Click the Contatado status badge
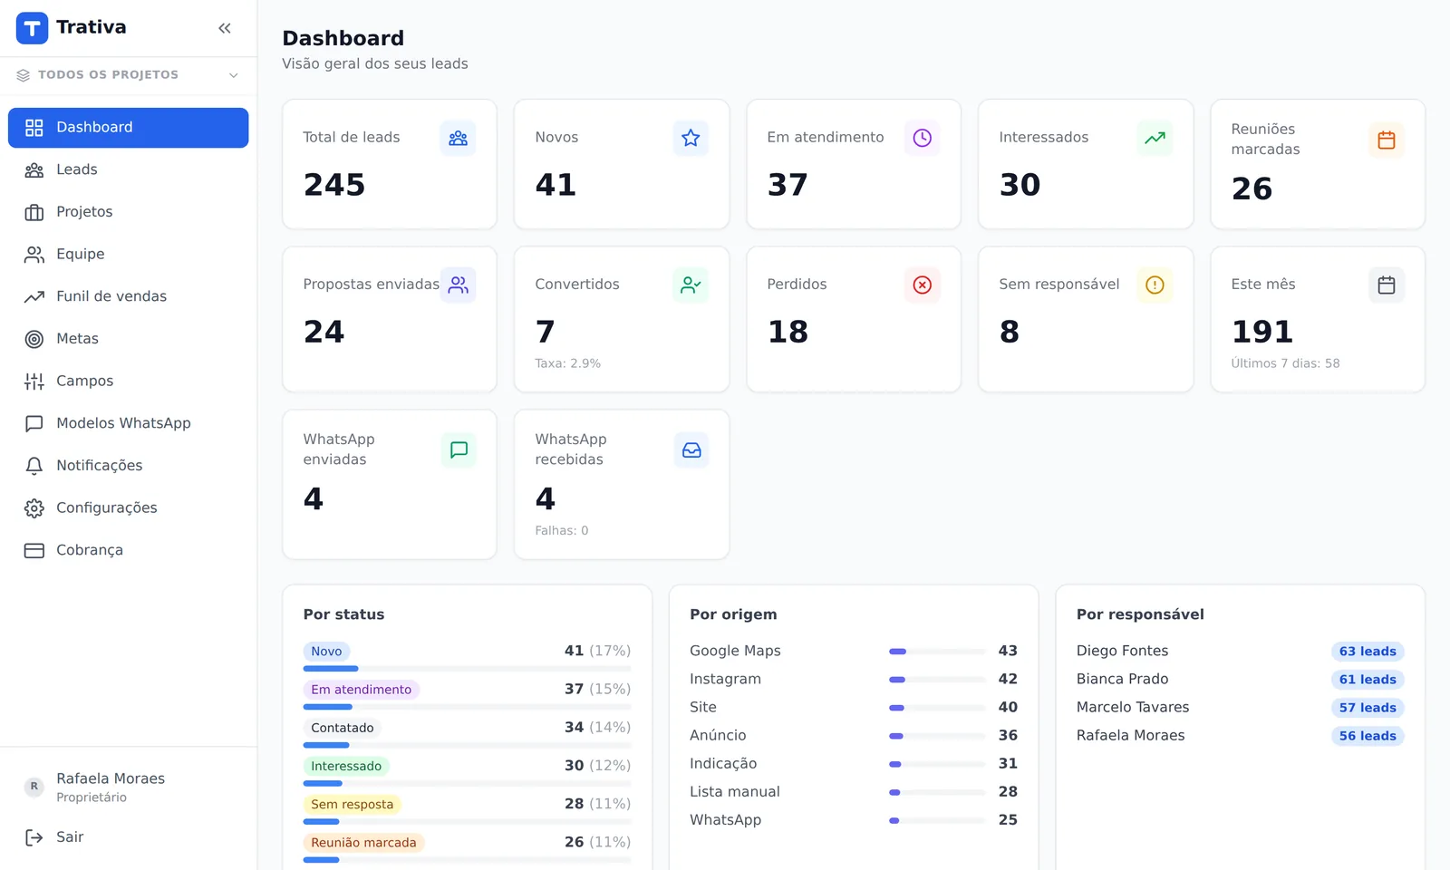Viewport: 1450px width, 870px height. pyautogui.click(x=342, y=728)
